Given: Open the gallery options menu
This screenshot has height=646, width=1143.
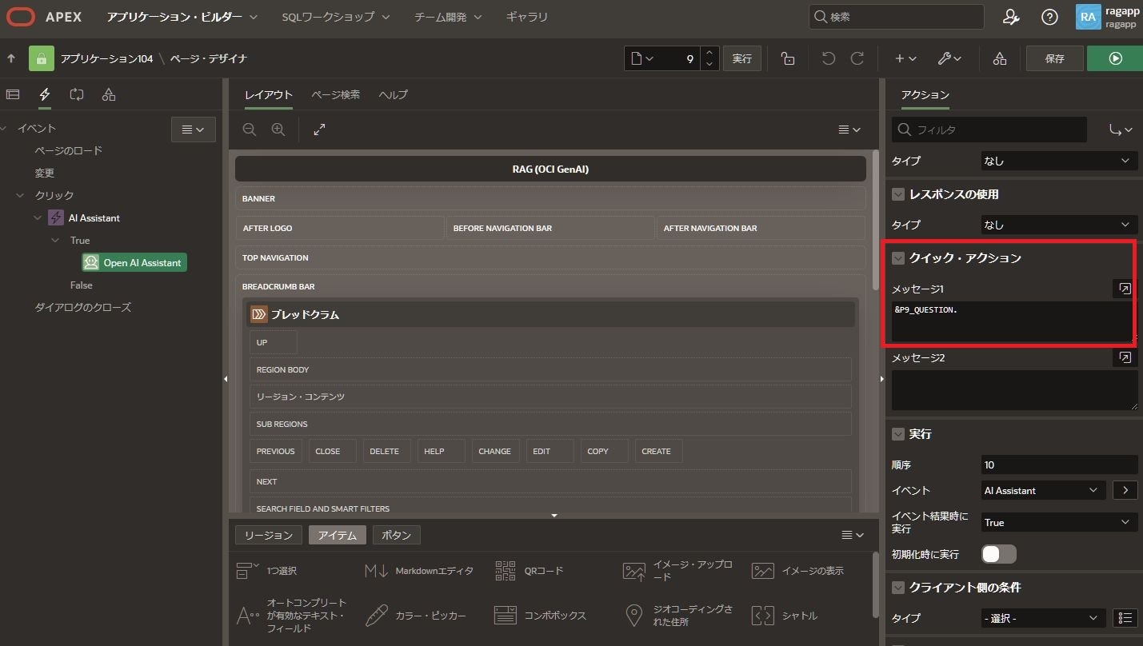Looking at the screenshot, I should coord(853,535).
